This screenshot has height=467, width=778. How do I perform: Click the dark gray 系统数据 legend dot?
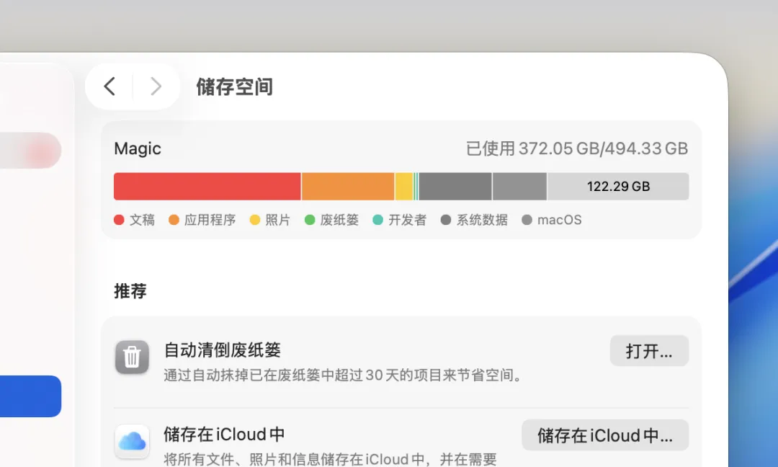click(x=446, y=220)
